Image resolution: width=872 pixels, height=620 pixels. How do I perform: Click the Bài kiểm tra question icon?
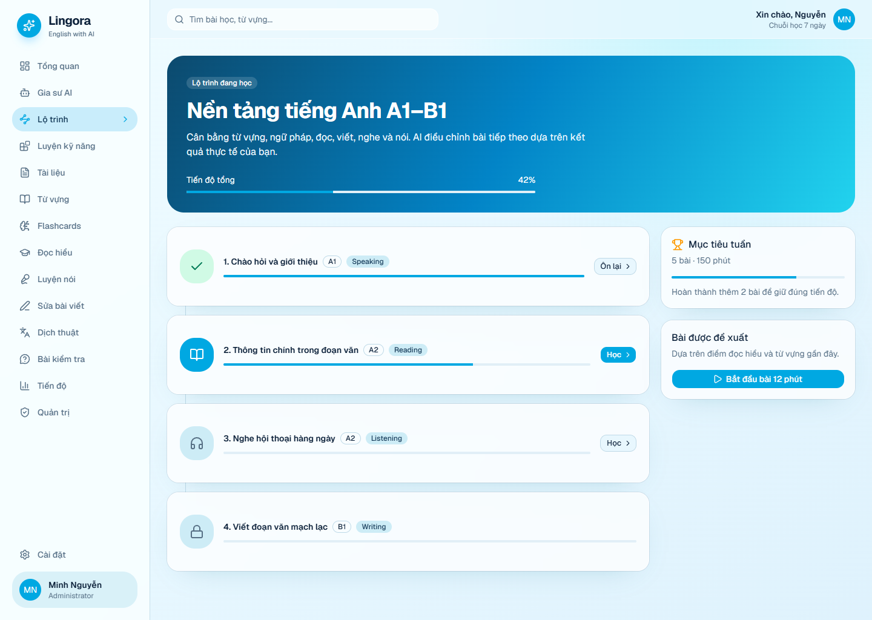coord(25,359)
